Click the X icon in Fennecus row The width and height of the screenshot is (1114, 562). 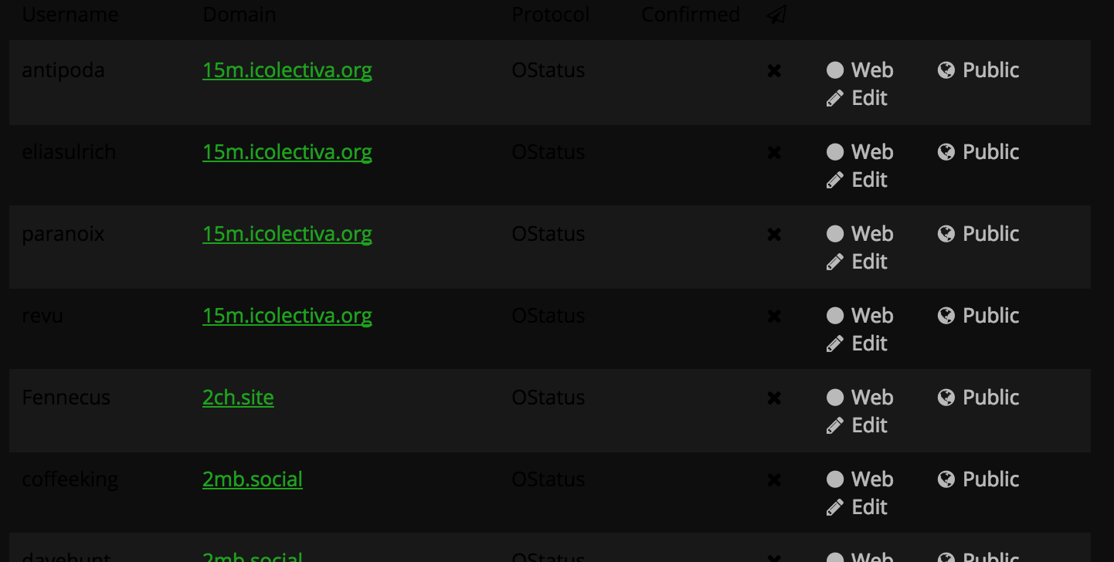click(774, 398)
